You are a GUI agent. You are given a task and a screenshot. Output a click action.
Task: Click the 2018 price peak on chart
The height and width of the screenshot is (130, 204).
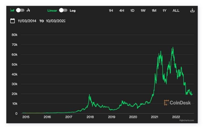pos(89,95)
